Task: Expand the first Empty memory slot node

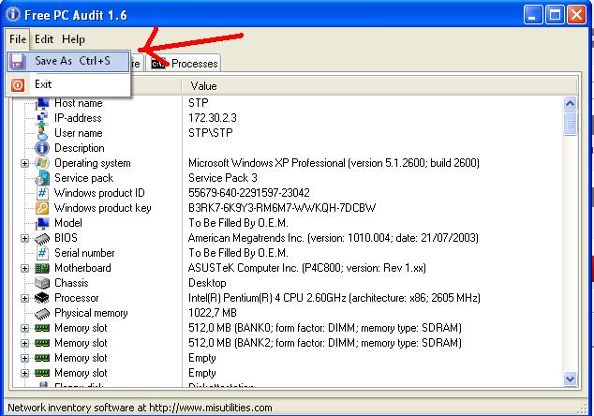Action: (x=24, y=358)
